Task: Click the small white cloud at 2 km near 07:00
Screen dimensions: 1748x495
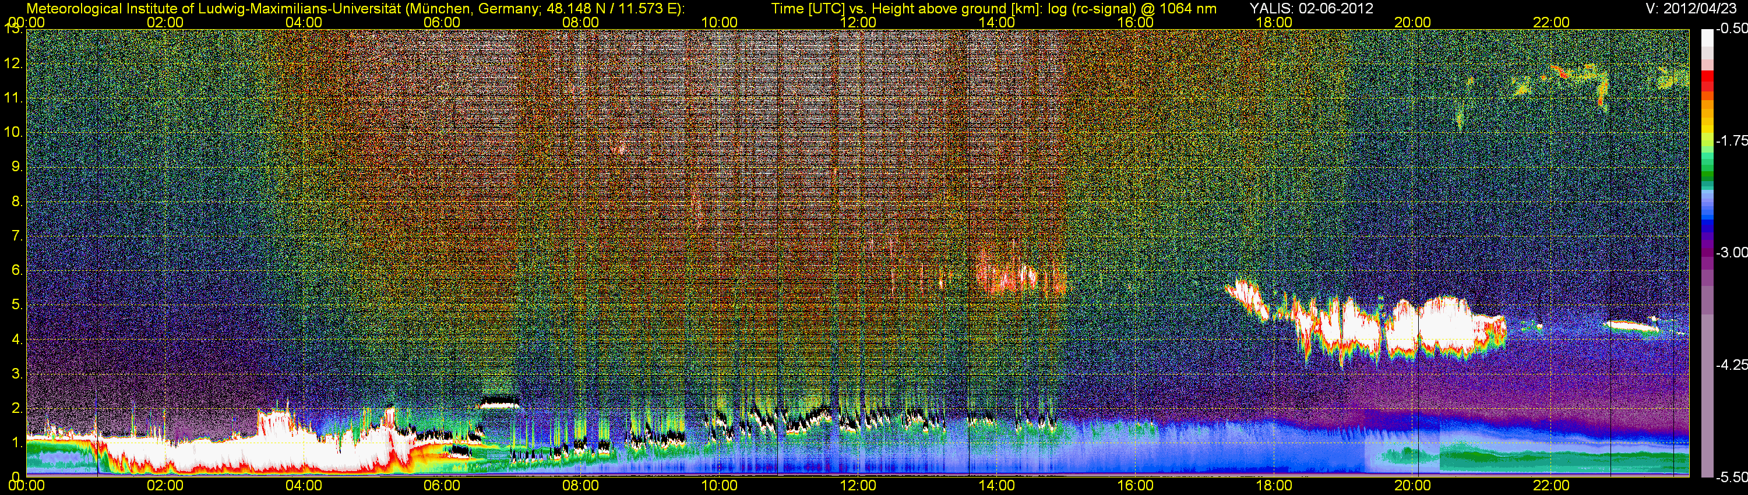Action: [x=499, y=403]
